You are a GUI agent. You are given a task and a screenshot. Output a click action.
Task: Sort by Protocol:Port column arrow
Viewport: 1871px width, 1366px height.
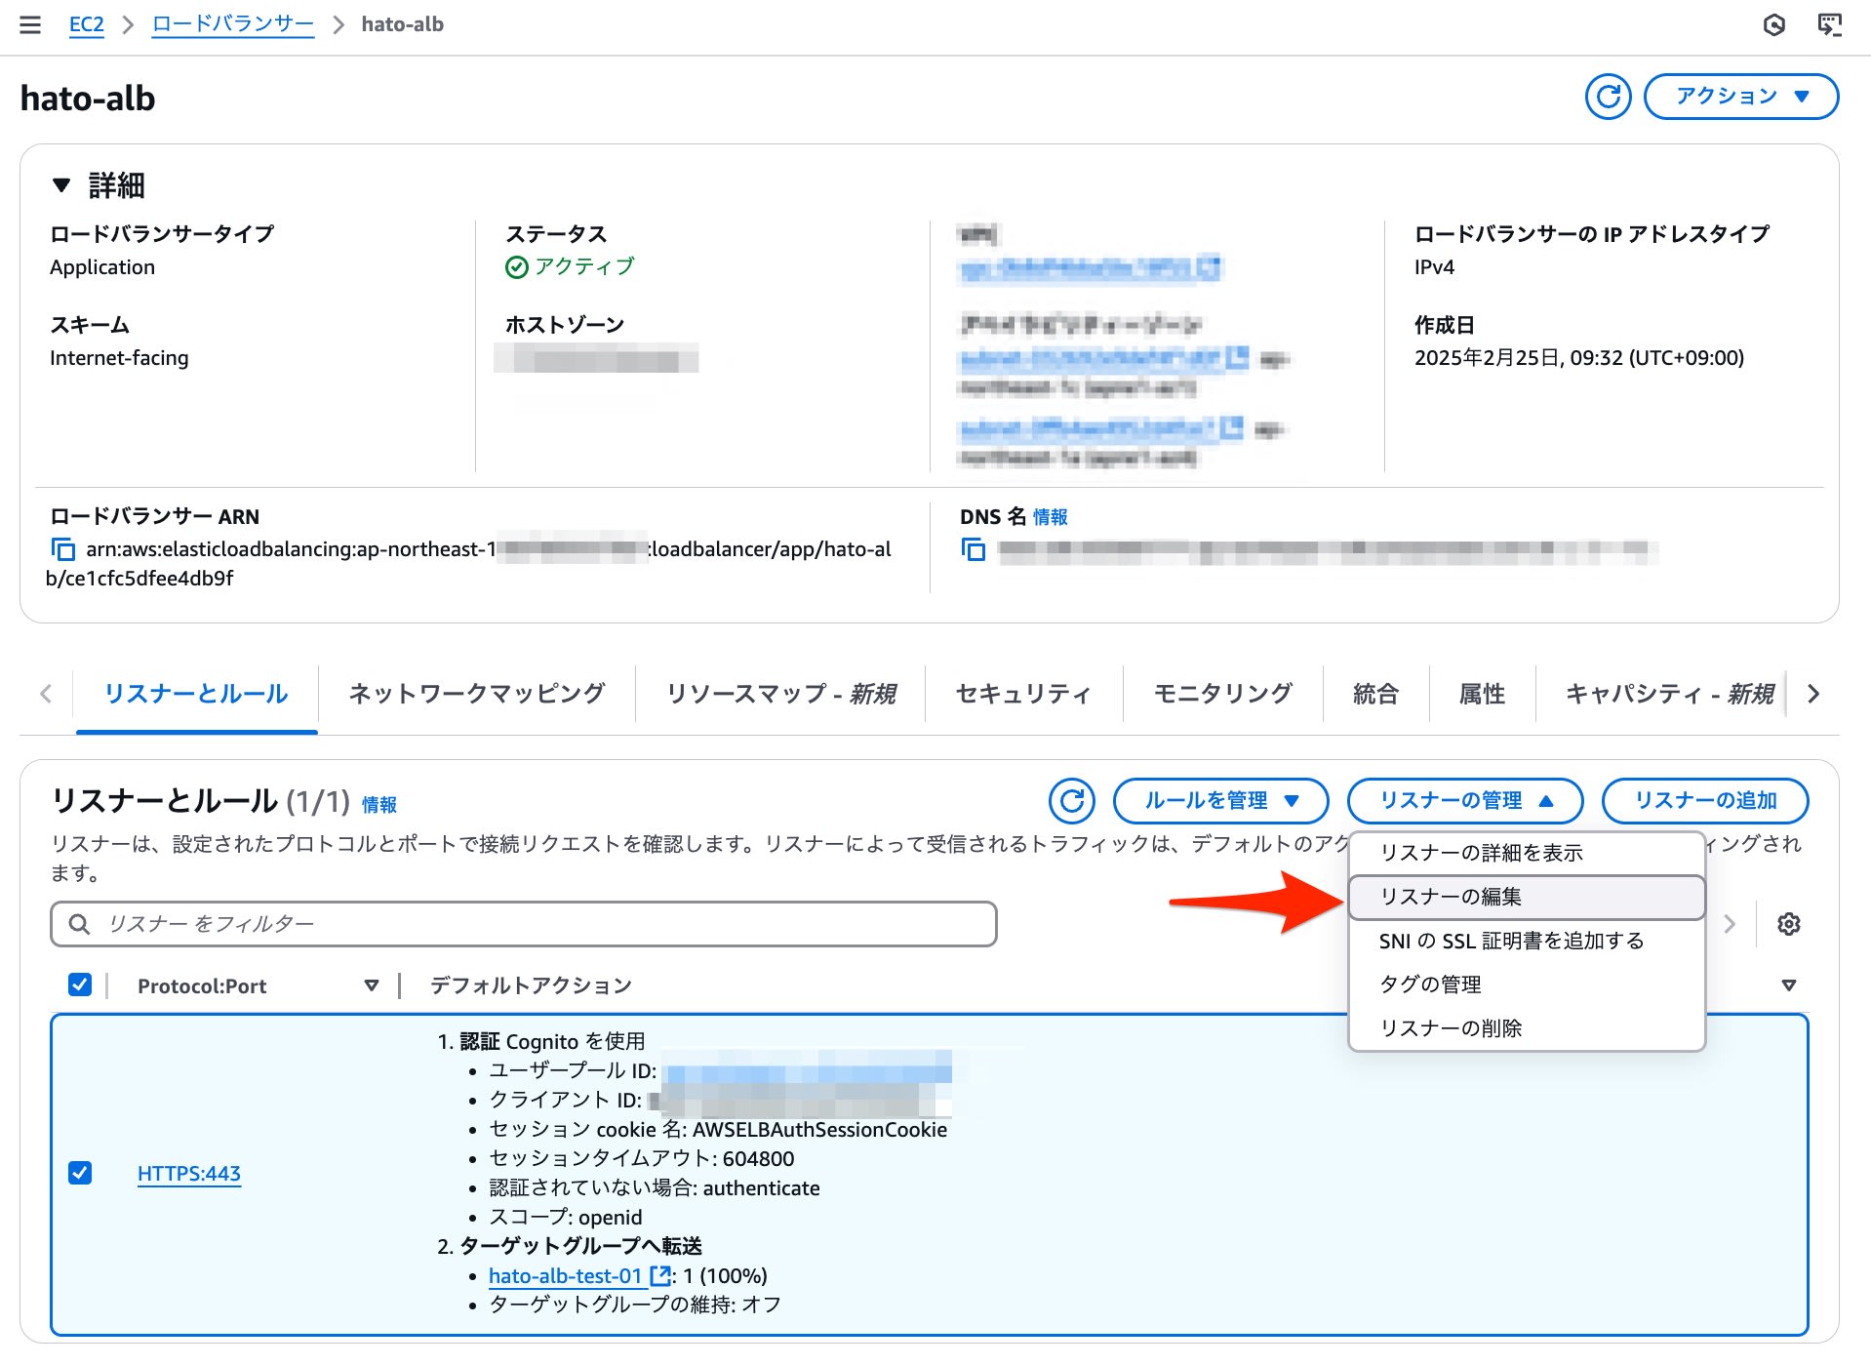[371, 985]
